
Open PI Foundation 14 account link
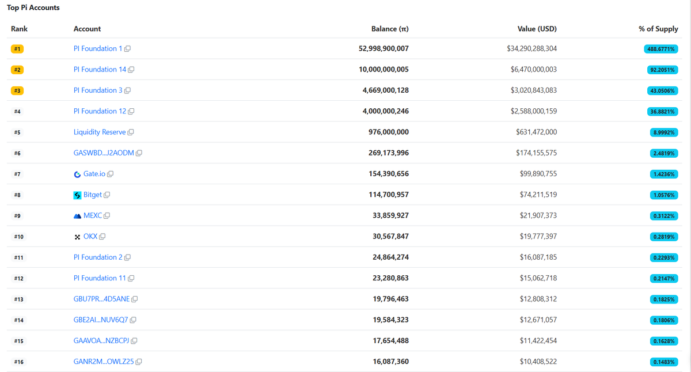(x=100, y=69)
